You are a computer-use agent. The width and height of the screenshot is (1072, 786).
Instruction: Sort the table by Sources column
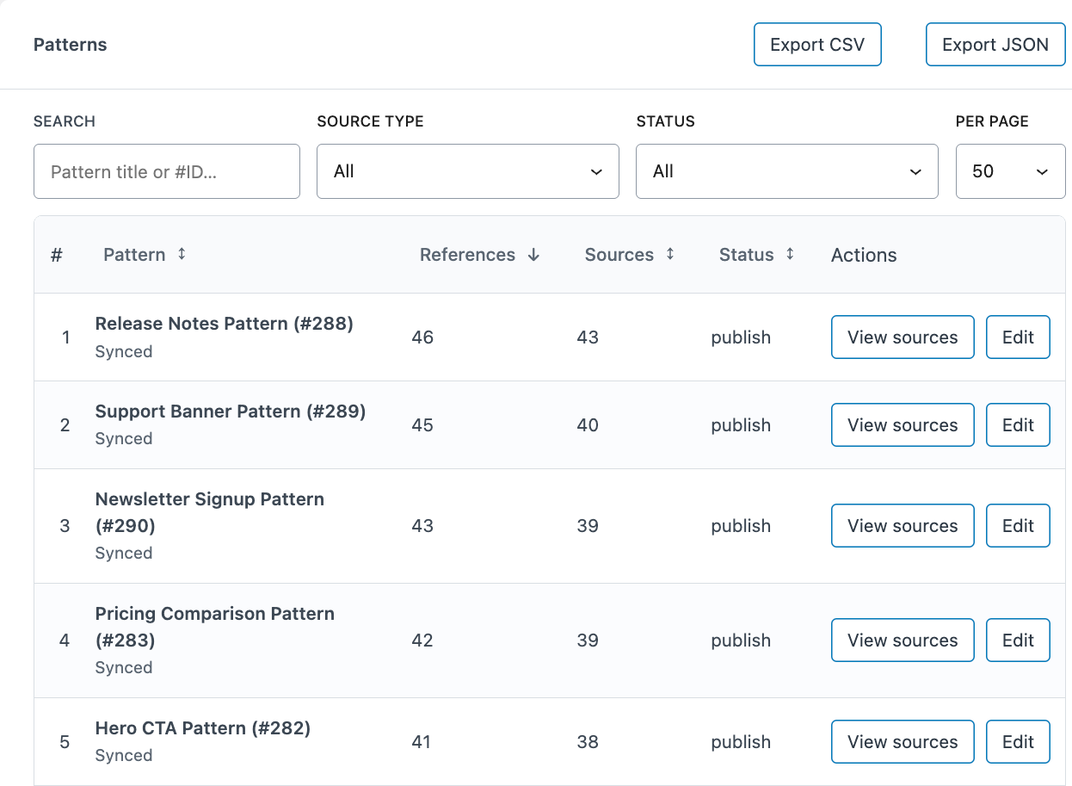click(629, 254)
